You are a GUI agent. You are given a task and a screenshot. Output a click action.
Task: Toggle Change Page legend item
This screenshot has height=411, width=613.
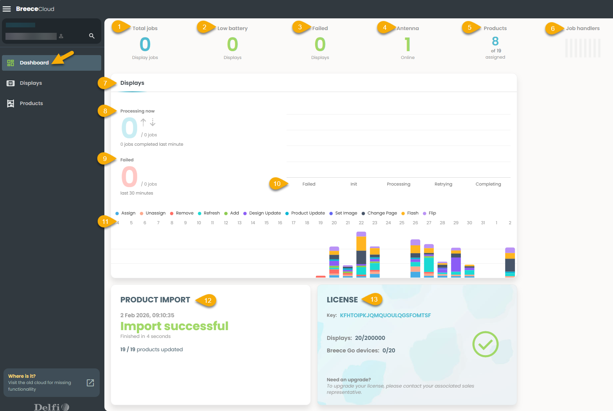(x=379, y=213)
